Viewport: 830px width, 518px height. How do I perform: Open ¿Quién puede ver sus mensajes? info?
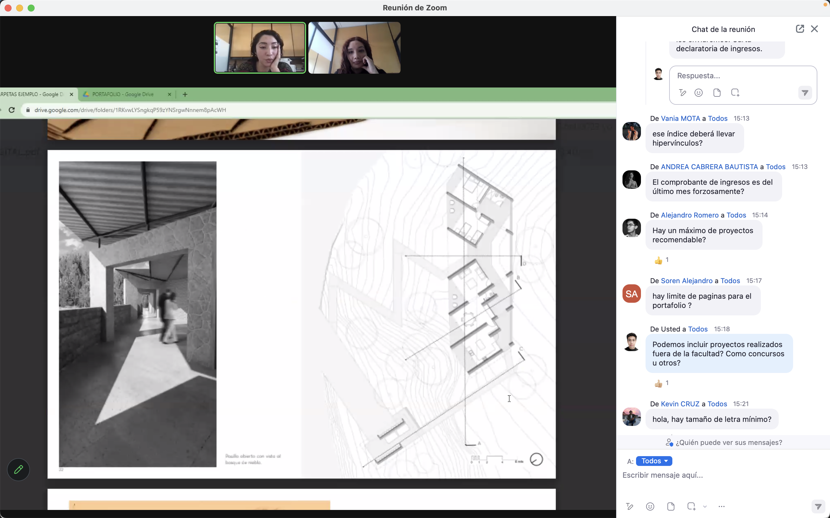click(x=724, y=442)
